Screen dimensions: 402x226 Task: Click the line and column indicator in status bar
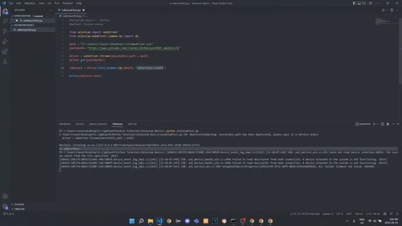305,213
